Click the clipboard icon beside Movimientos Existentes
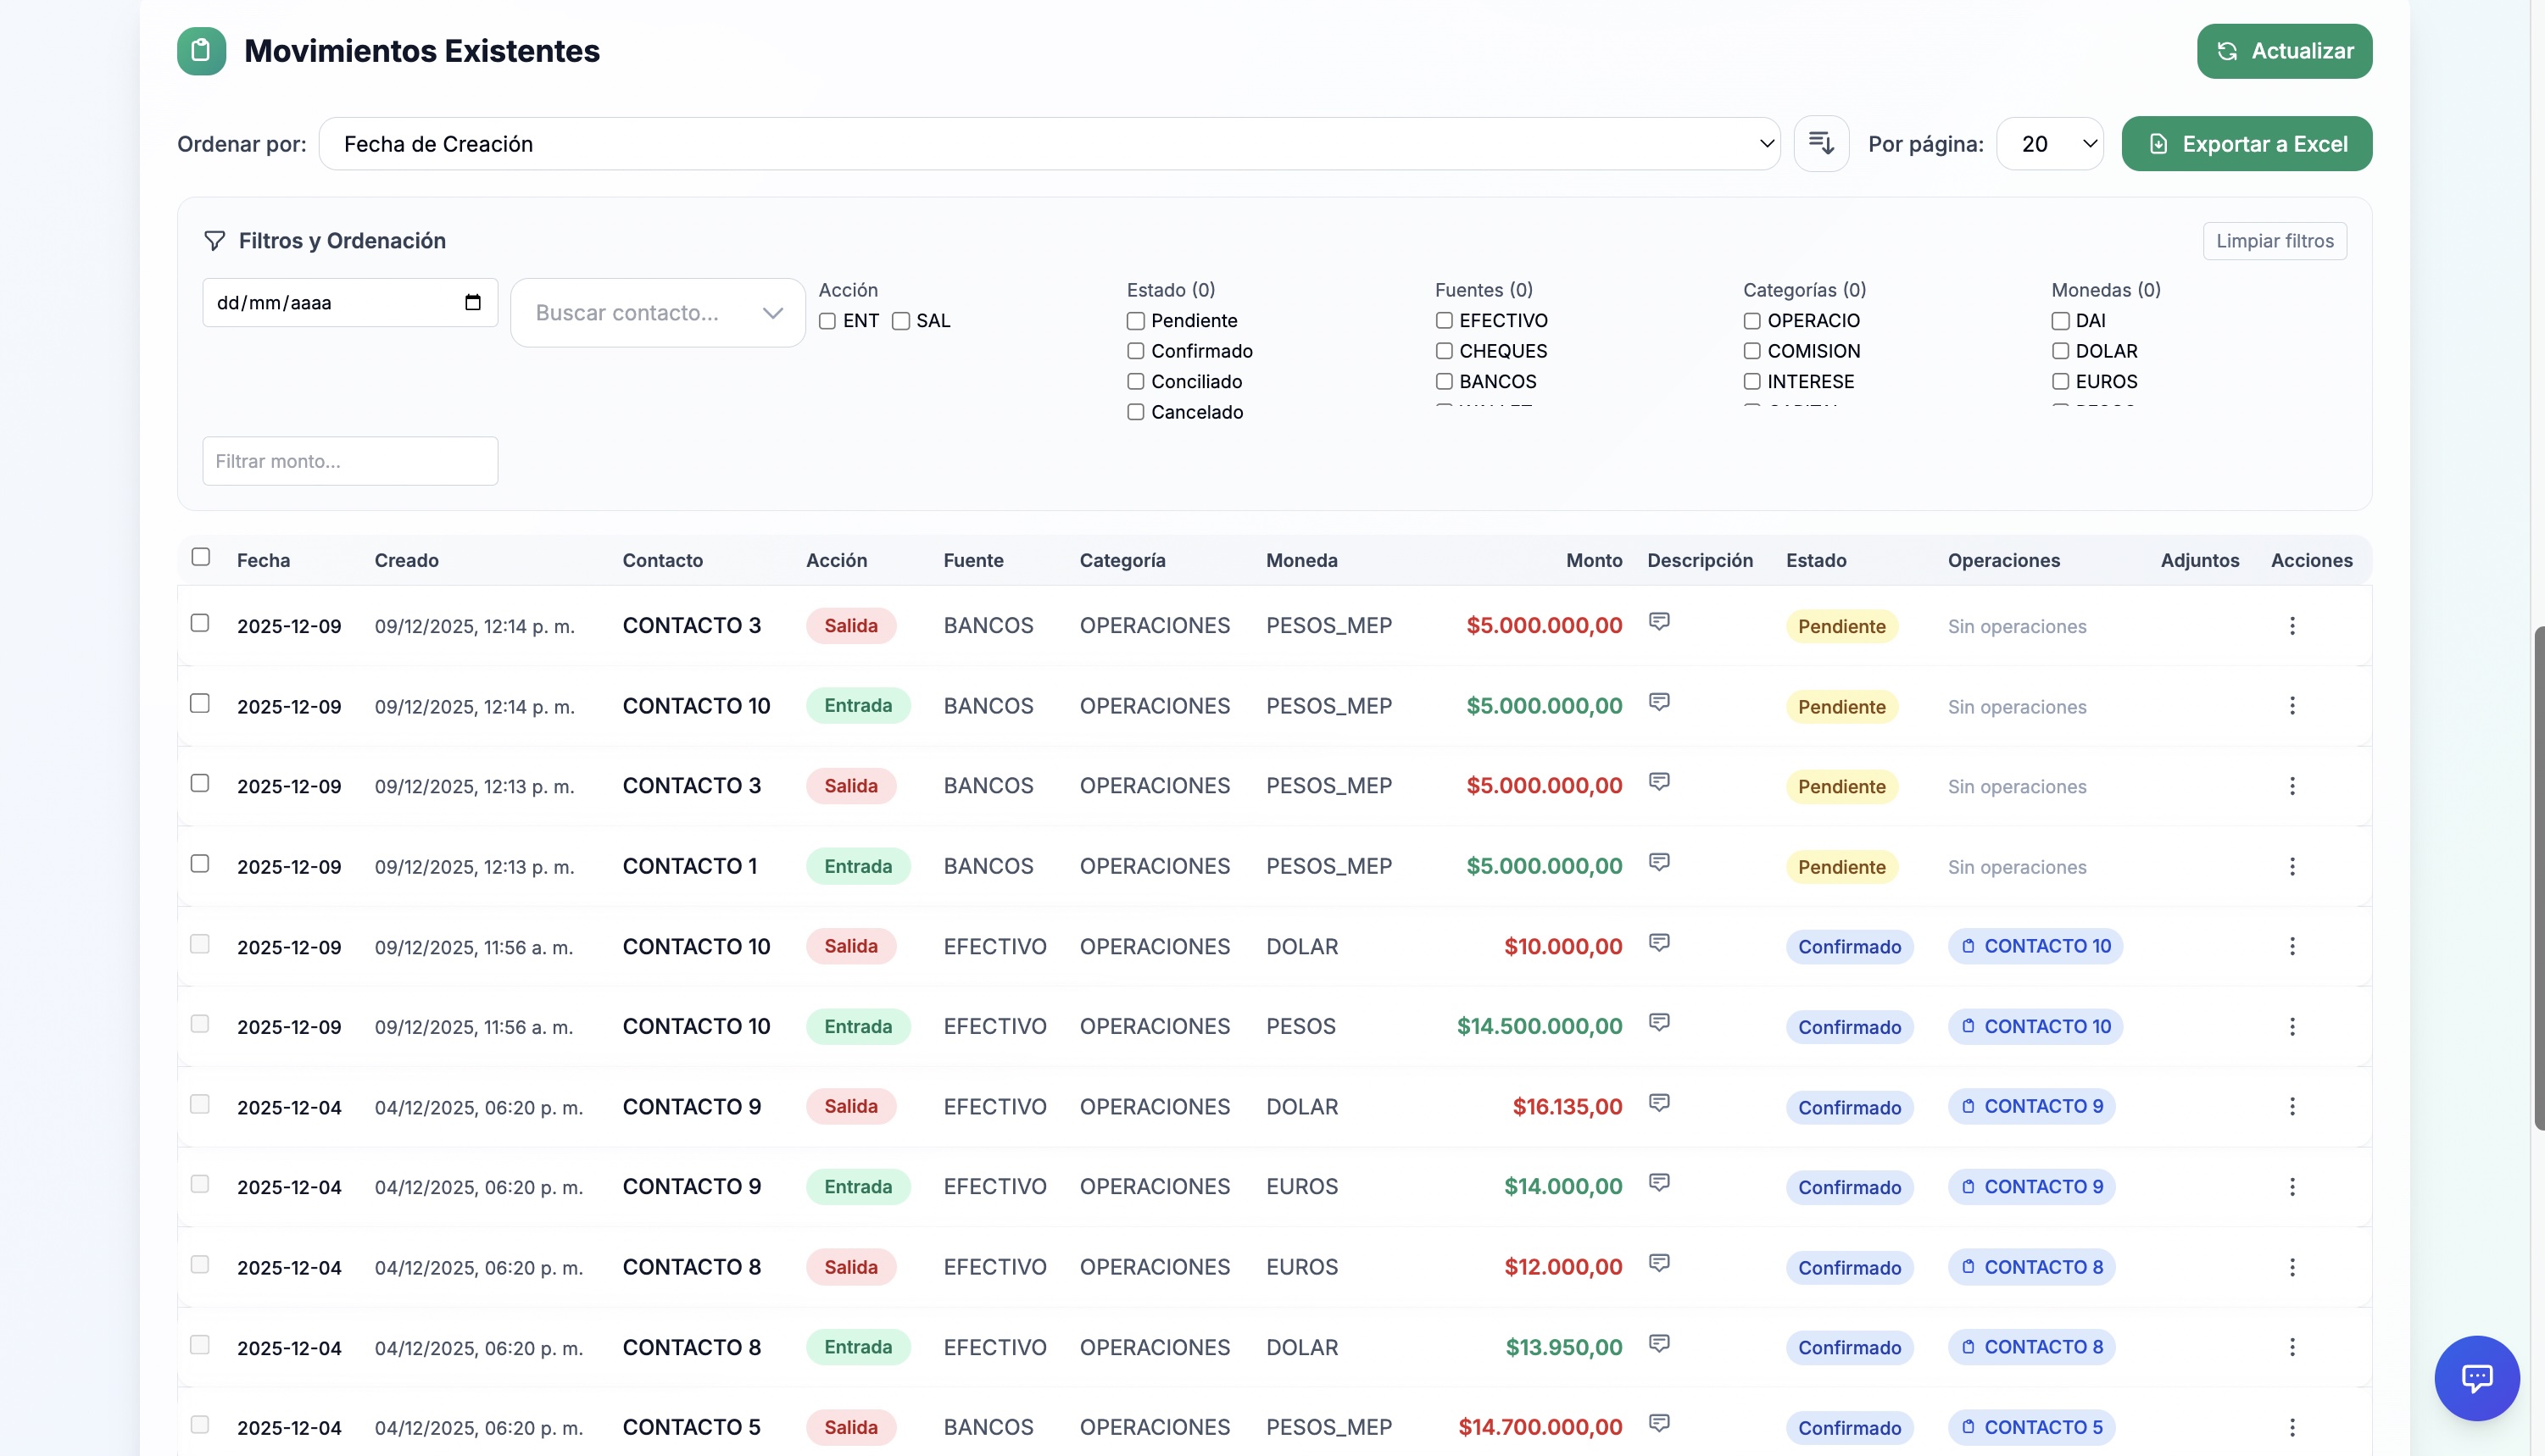 click(x=201, y=51)
